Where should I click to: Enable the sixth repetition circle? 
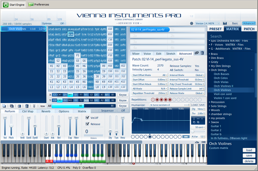click(x=174, y=100)
